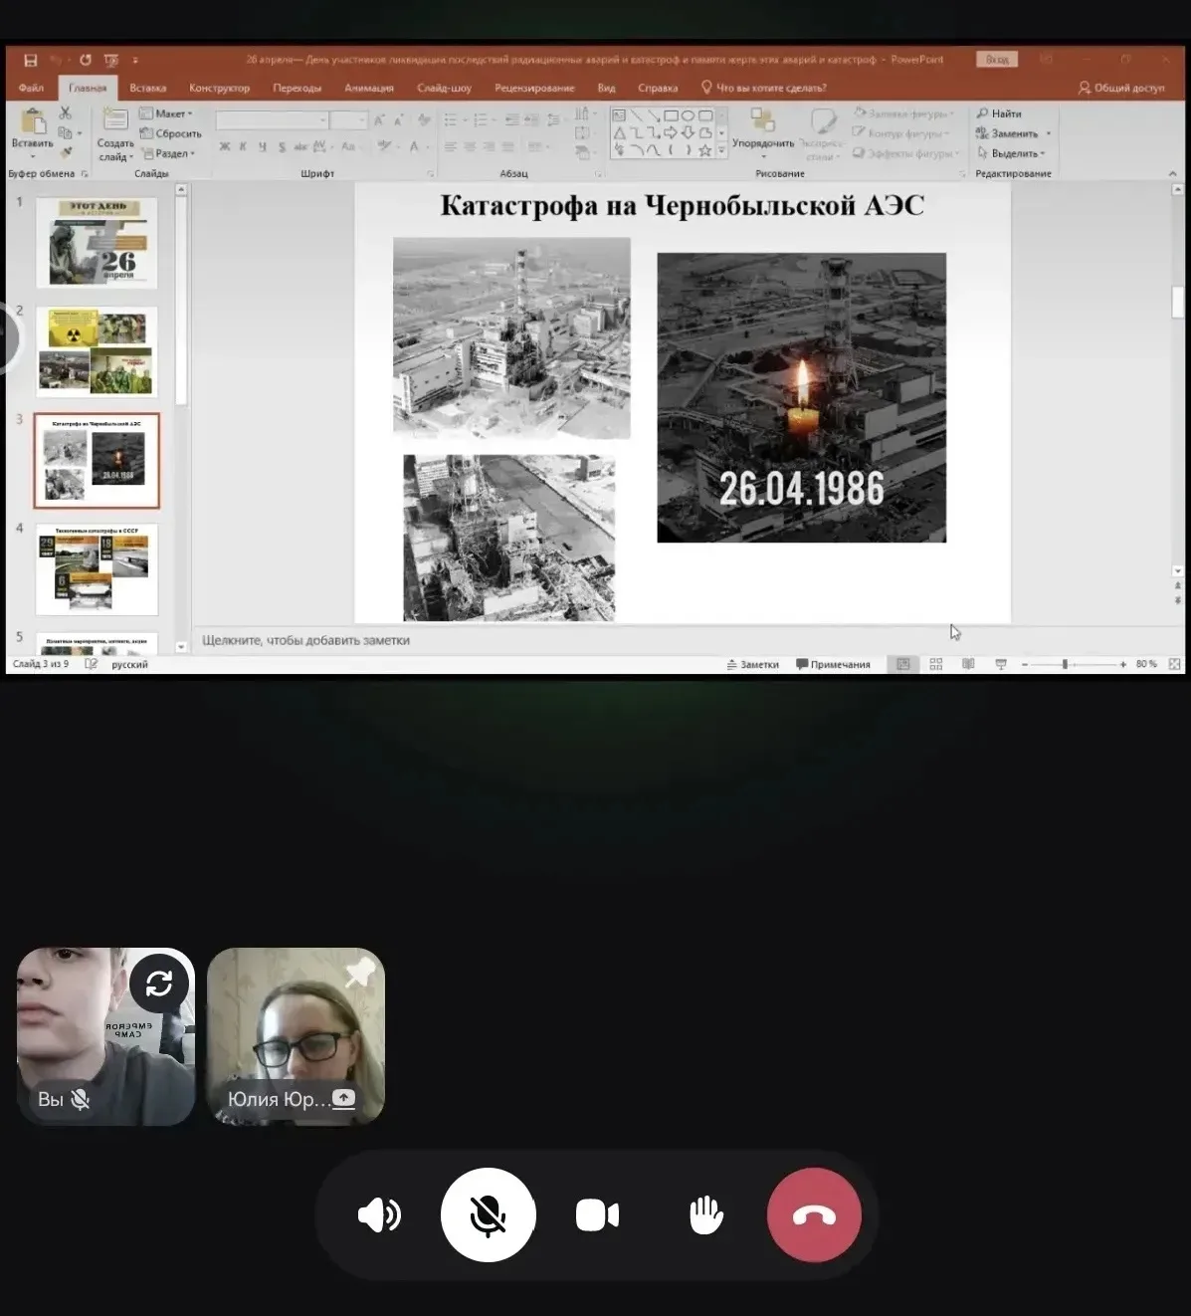Image resolution: width=1191 pixels, height=1316 pixels.
Task: Select the star shape in shapes gallery
Action: tap(704, 150)
